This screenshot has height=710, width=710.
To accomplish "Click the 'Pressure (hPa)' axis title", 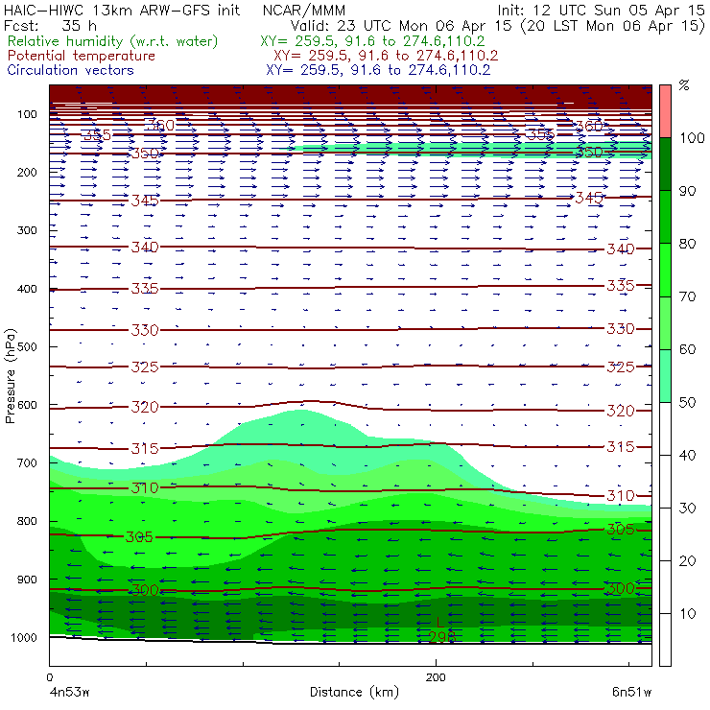I will [x=11, y=376].
